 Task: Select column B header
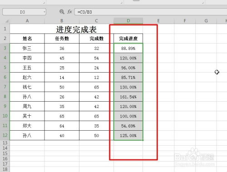point(62,21)
